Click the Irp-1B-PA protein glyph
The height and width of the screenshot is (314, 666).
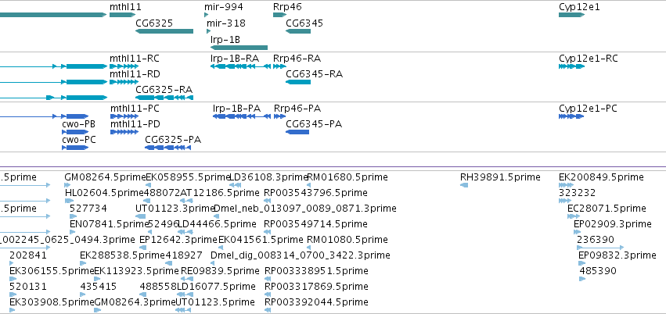(x=242, y=116)
